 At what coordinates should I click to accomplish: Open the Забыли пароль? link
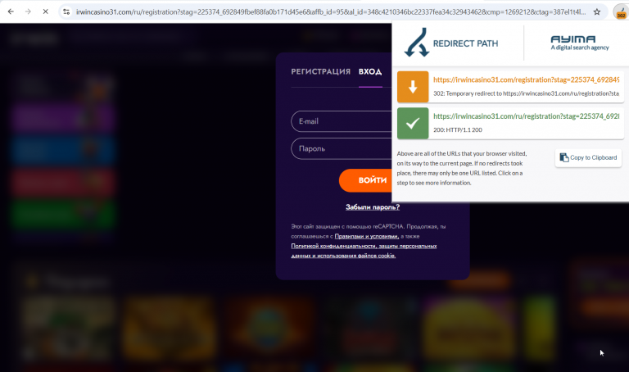pos(373,207)
